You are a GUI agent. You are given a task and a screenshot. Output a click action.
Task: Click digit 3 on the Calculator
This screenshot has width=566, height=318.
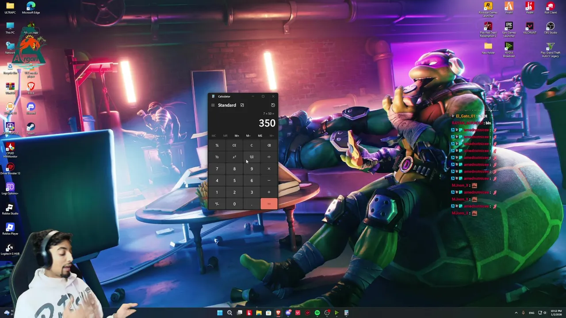252,192
